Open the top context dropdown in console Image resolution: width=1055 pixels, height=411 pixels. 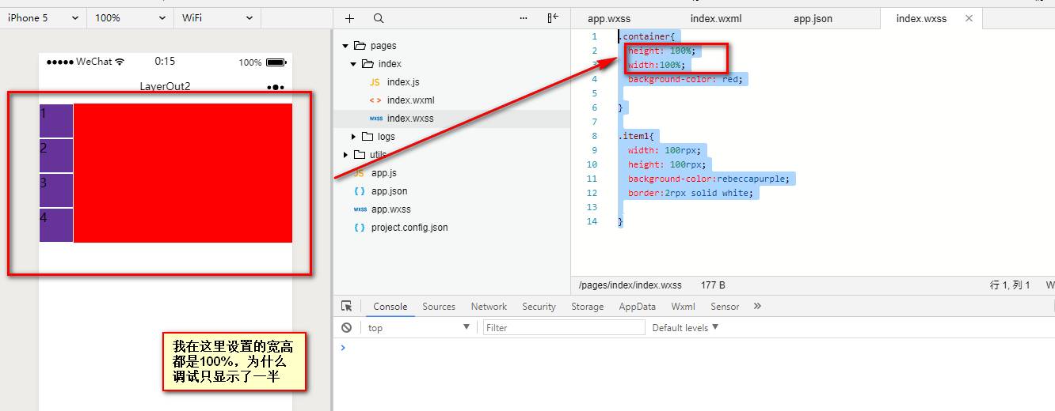(419, 327)
